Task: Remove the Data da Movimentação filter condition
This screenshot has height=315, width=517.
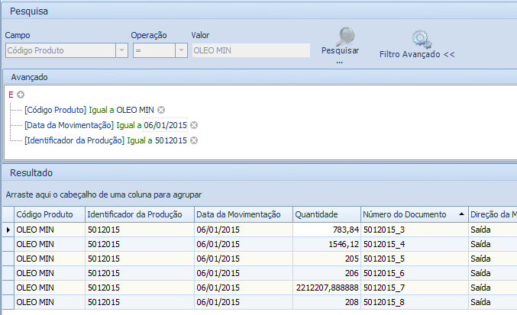Action: 194,125
